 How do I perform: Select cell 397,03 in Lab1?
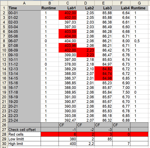pos(67,22)
